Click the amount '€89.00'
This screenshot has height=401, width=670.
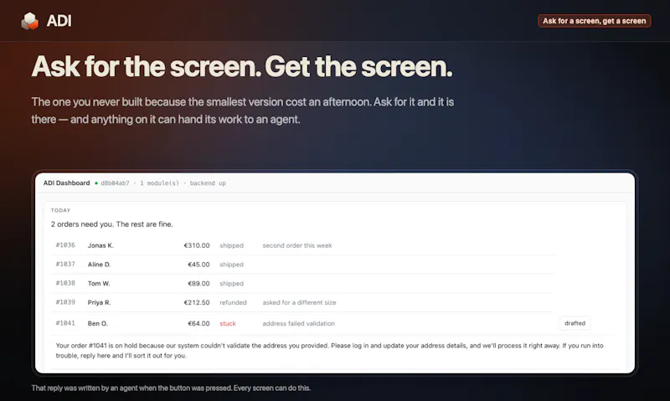[198, 284]
